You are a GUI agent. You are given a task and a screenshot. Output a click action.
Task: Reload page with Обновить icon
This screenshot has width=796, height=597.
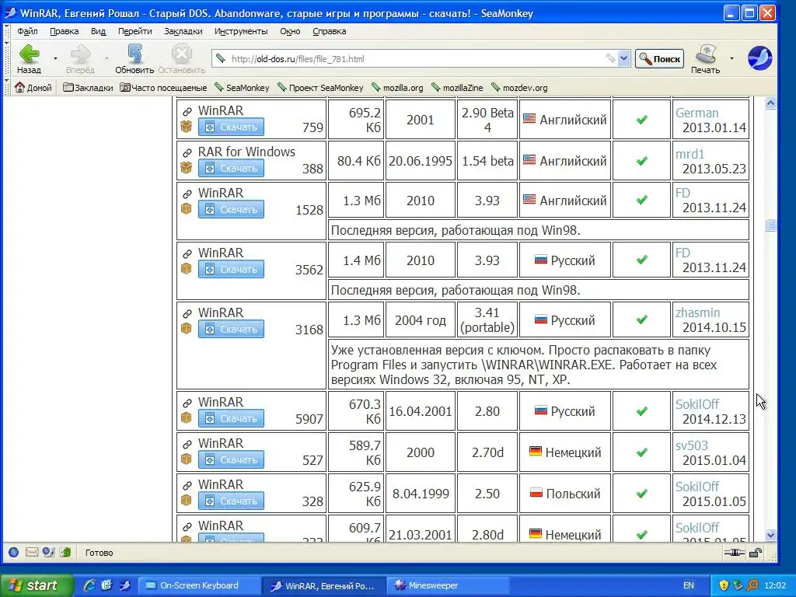pyautogui.click(x=134, y=54)
